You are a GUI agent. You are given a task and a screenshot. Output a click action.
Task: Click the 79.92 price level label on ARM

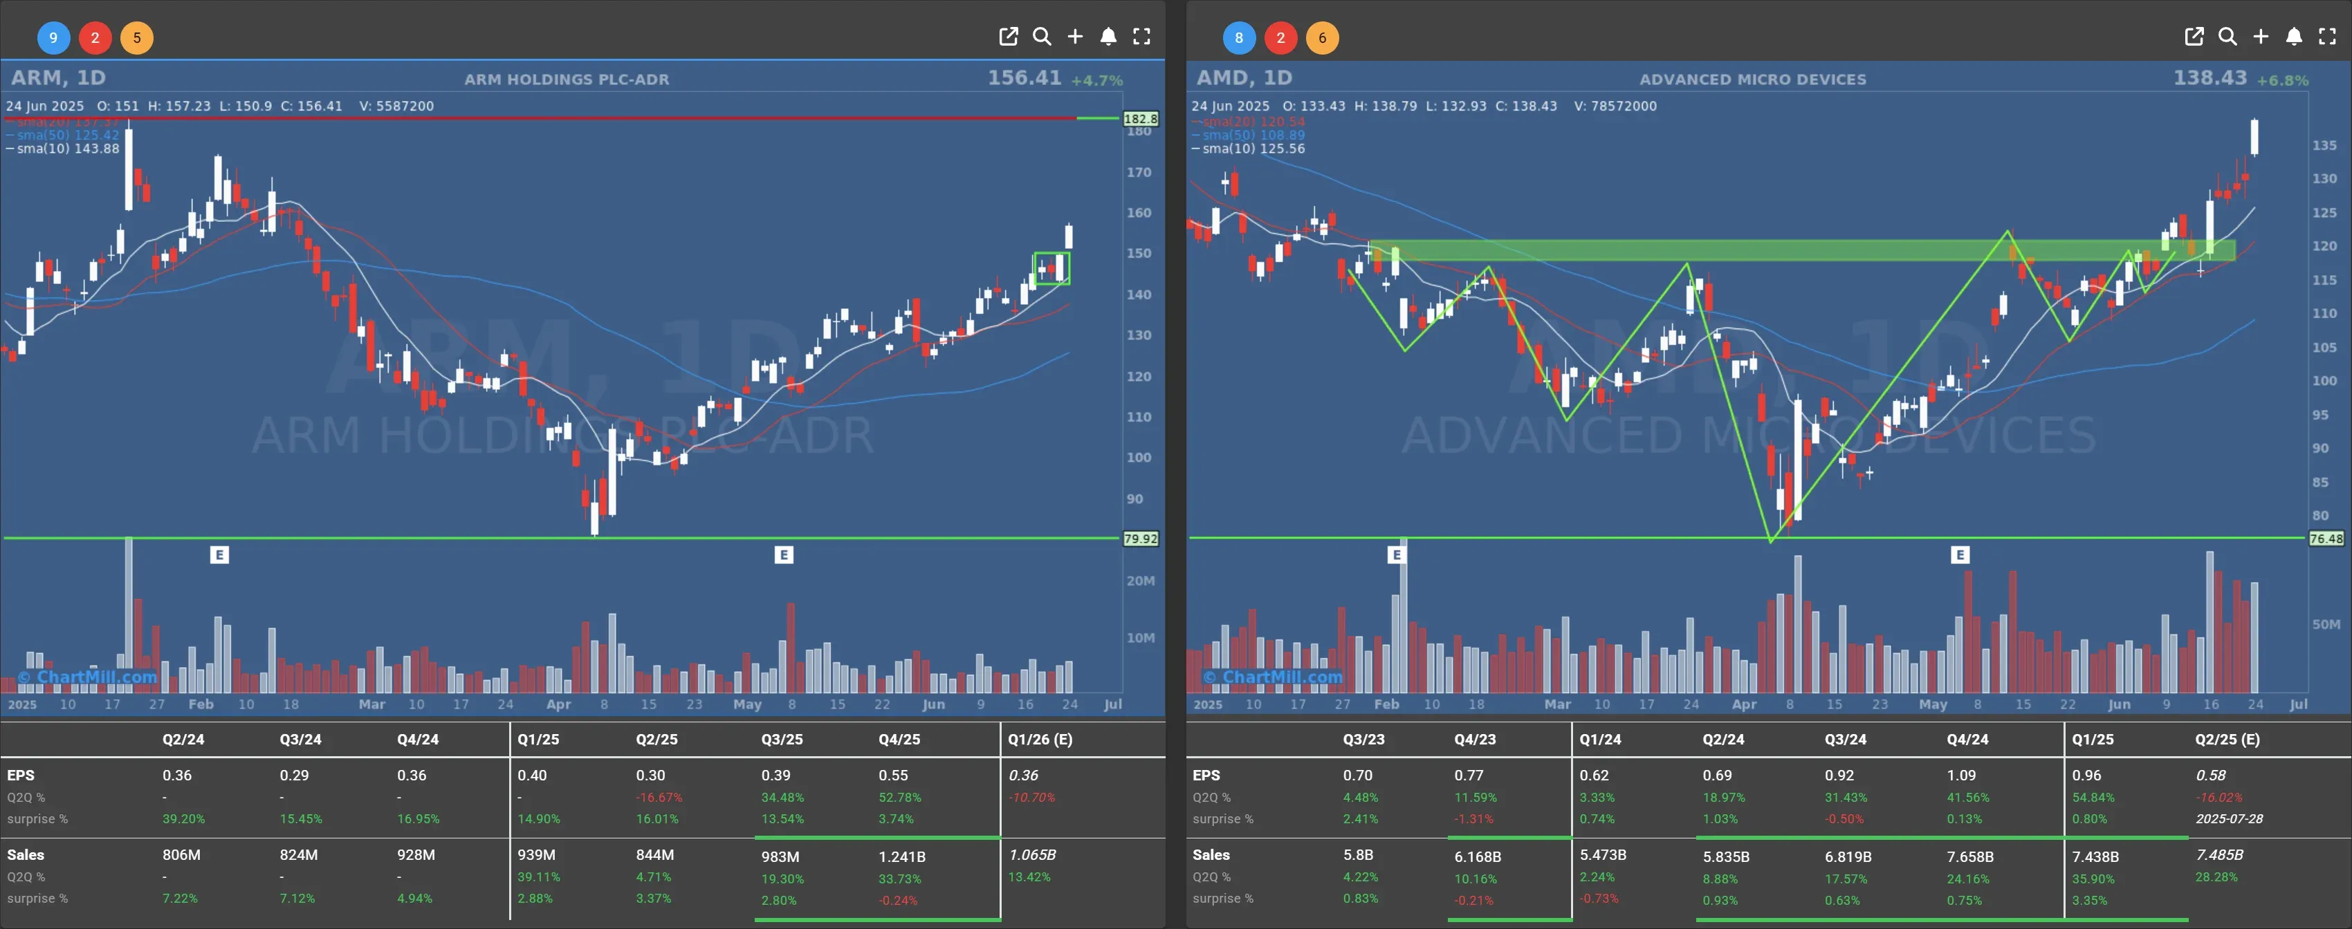(x=1141, y=539)
